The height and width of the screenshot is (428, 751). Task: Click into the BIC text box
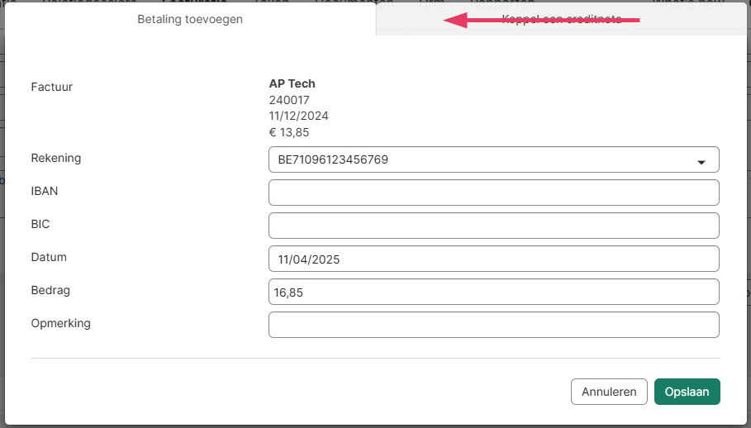493,226
